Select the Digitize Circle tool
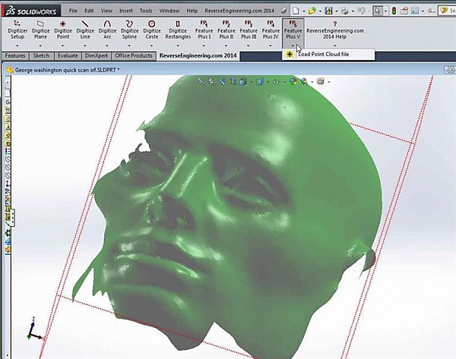 point(152,30)
